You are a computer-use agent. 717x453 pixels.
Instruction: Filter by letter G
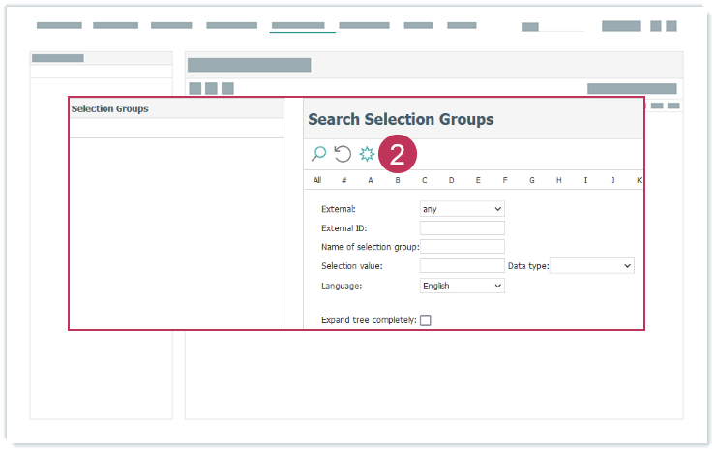(531, 180)
